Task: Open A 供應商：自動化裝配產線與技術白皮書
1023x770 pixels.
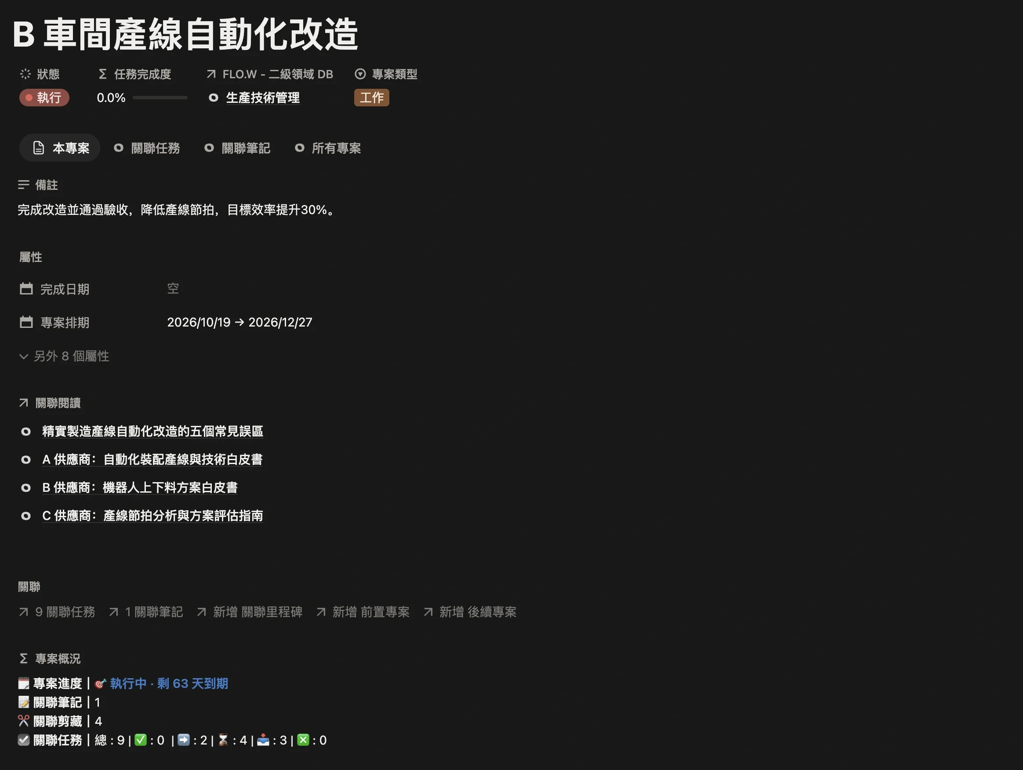Action: (152, 460)
